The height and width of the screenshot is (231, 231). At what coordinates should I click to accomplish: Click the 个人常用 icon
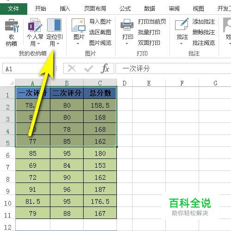[x=35, y=25]
